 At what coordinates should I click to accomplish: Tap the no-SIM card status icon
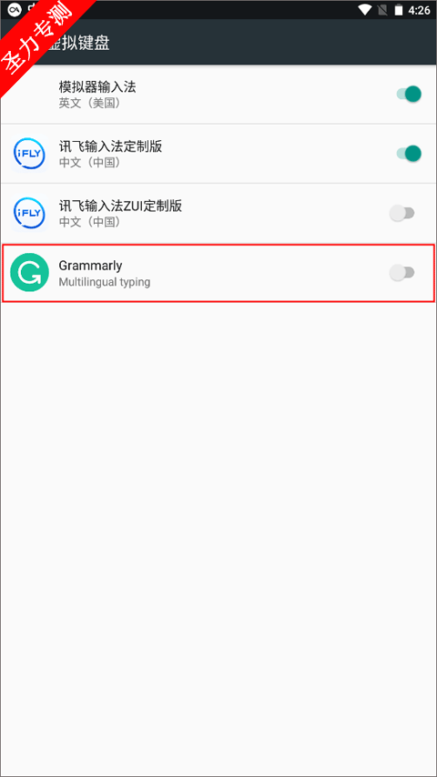point(382,10)
